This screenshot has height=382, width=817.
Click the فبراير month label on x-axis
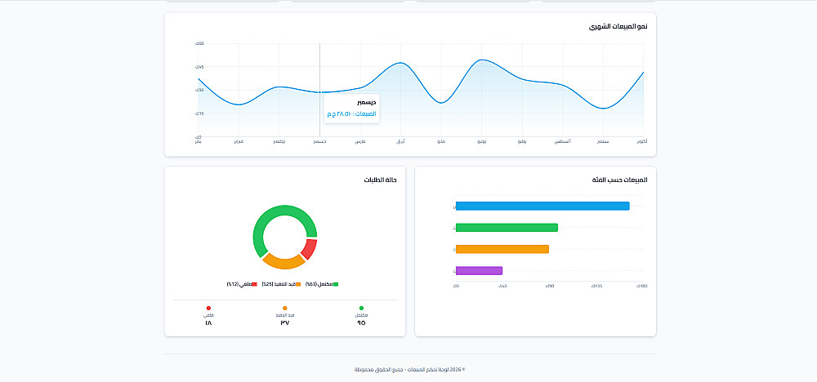tap(239, 141)
